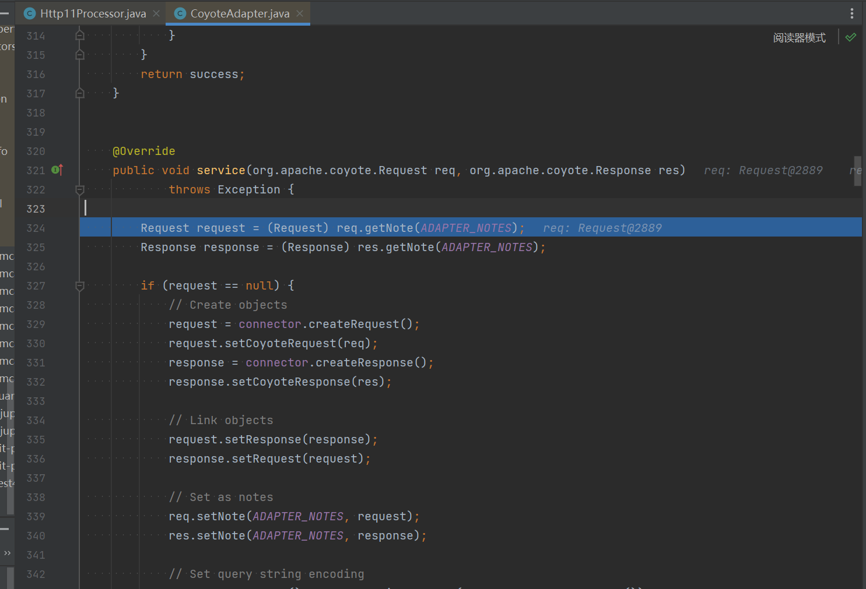The width and height of the screenshot is (866, 589).
Task: Collapse the code block fold marker at line 322
Action: point(80,189)
